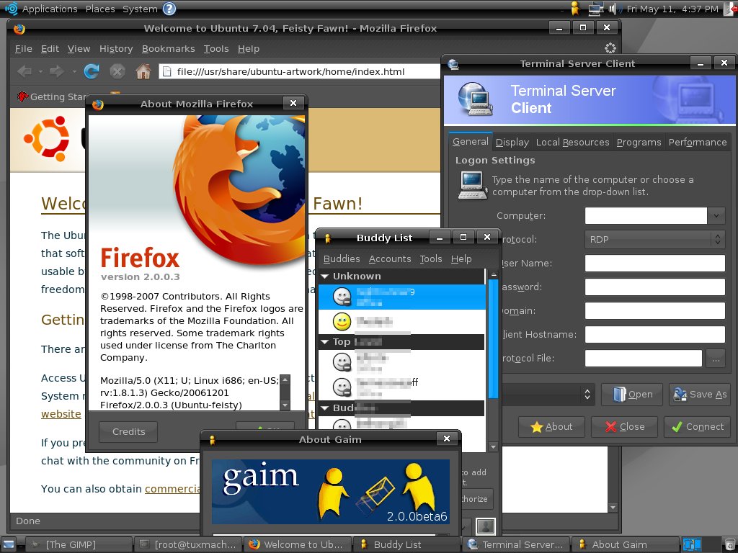This screenshot has height=553, width=738.
Task: Open the Computer drop-down list arrow
Action: click(x=716, y=216)
